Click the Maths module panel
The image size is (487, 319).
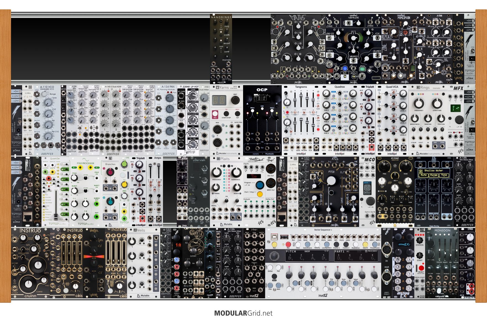[x=298, y=49]
